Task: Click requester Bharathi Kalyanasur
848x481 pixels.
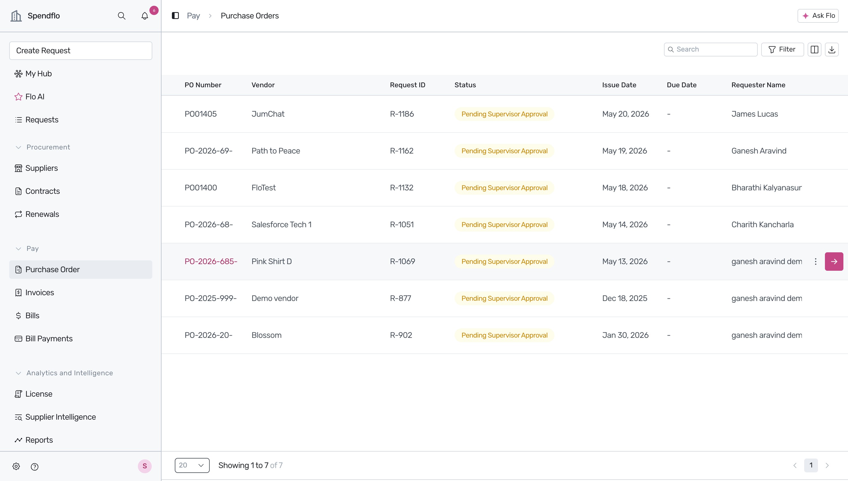Action: point(766,188)
